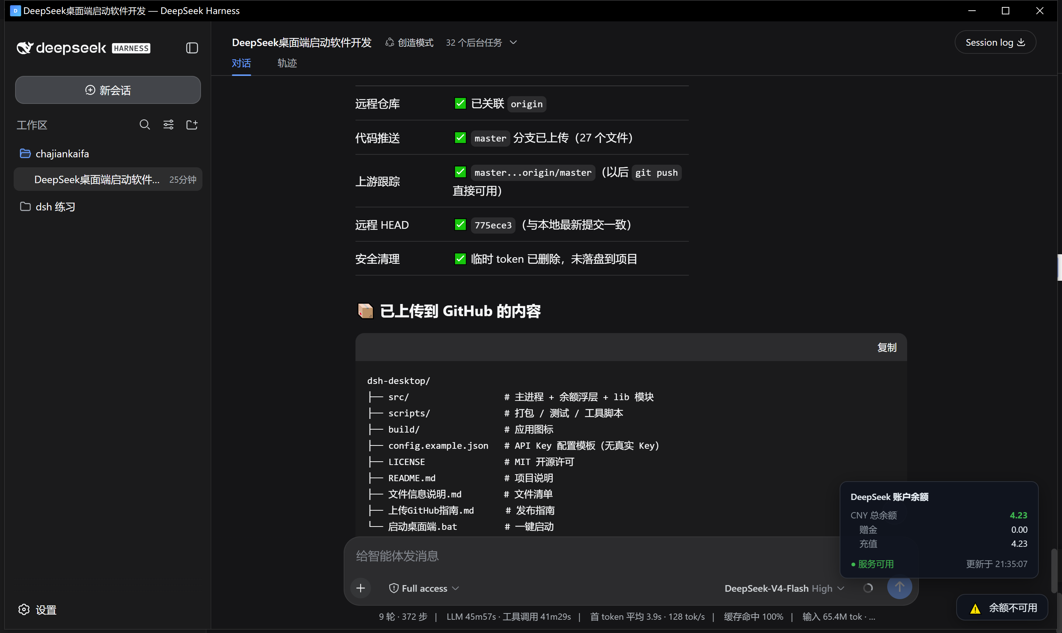Open workspace filter settings icon
This screenshot has width=1062, height=633.
pyautogui.click(x=169, y=125)
